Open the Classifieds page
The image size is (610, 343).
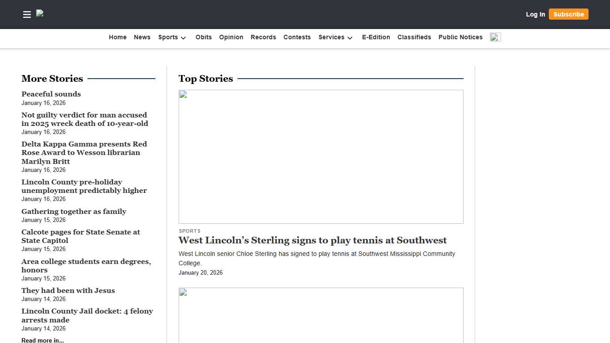tap(414, 38)
